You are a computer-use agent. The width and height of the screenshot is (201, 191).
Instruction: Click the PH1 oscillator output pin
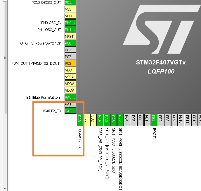[x=70, y=29]
